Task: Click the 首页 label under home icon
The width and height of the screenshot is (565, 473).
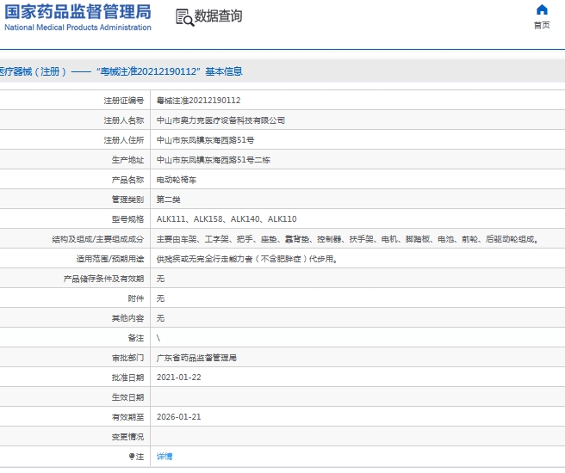Action: click(x=542, y=25)
